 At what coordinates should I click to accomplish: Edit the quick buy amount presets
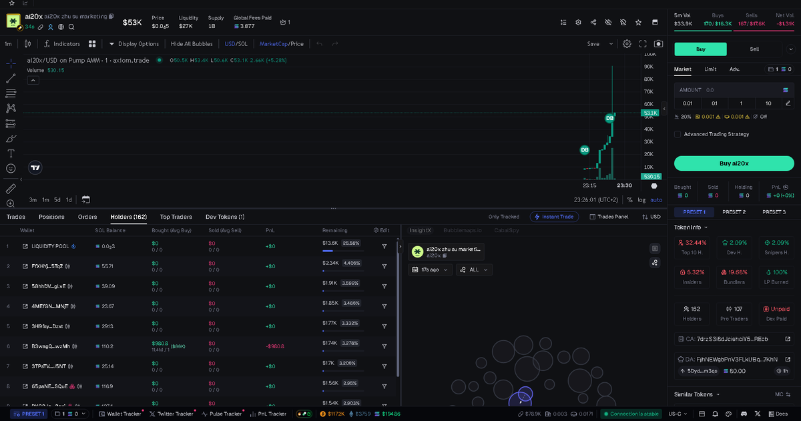pos(788,103)
